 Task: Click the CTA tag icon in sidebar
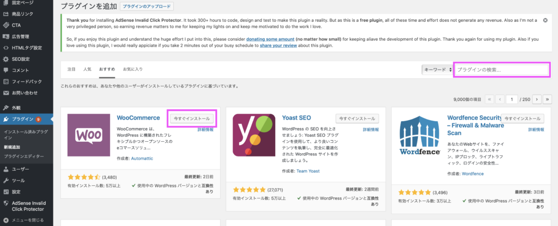point(5,25)
